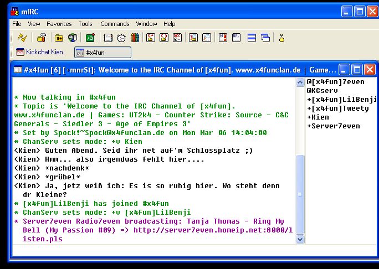Click the Tile windows icon
The width and height of the screenshot is (379, 269).
click(252, 38)
